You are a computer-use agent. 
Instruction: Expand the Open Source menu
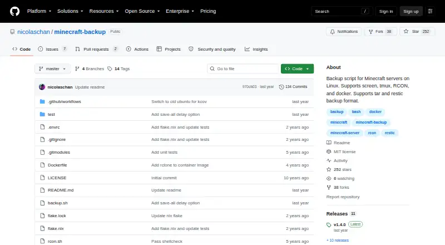coord(142,11)
